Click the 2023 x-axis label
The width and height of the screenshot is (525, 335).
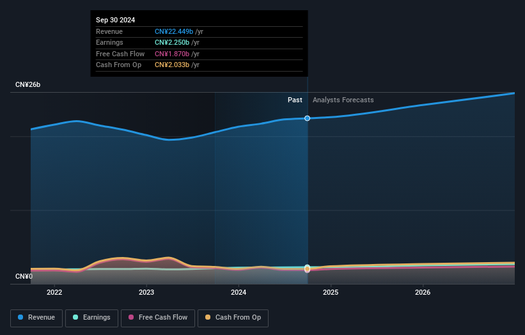pos(146,292)
